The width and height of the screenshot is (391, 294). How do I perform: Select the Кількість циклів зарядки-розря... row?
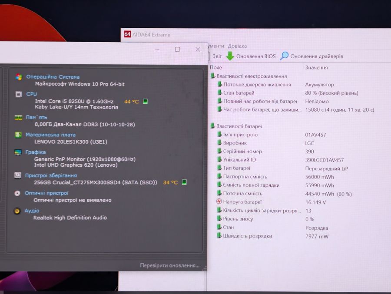coord(264,211)
